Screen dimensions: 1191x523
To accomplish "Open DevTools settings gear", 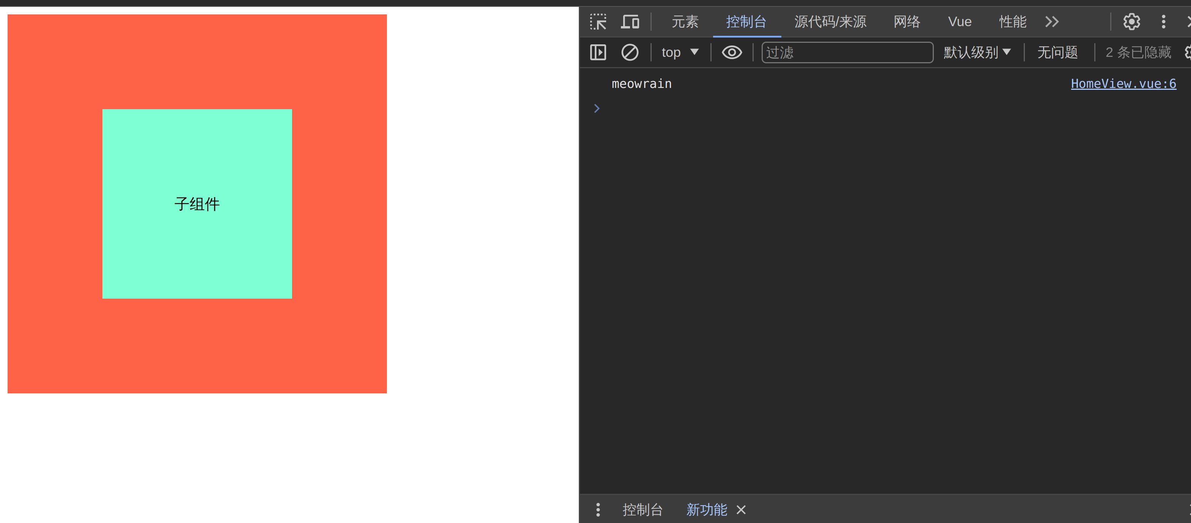I will [x=1131, y=22].
